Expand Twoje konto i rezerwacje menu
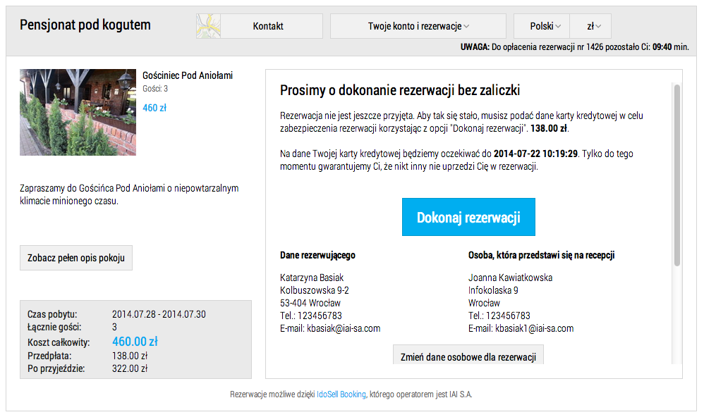Image resolution: width=704 pixels, height=417 pixels. click(418, 26)
